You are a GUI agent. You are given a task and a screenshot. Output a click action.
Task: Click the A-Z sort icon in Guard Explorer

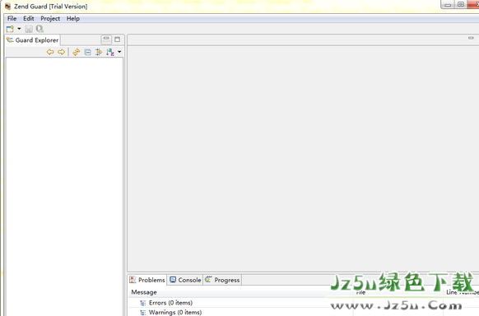[x=110, y=52]
